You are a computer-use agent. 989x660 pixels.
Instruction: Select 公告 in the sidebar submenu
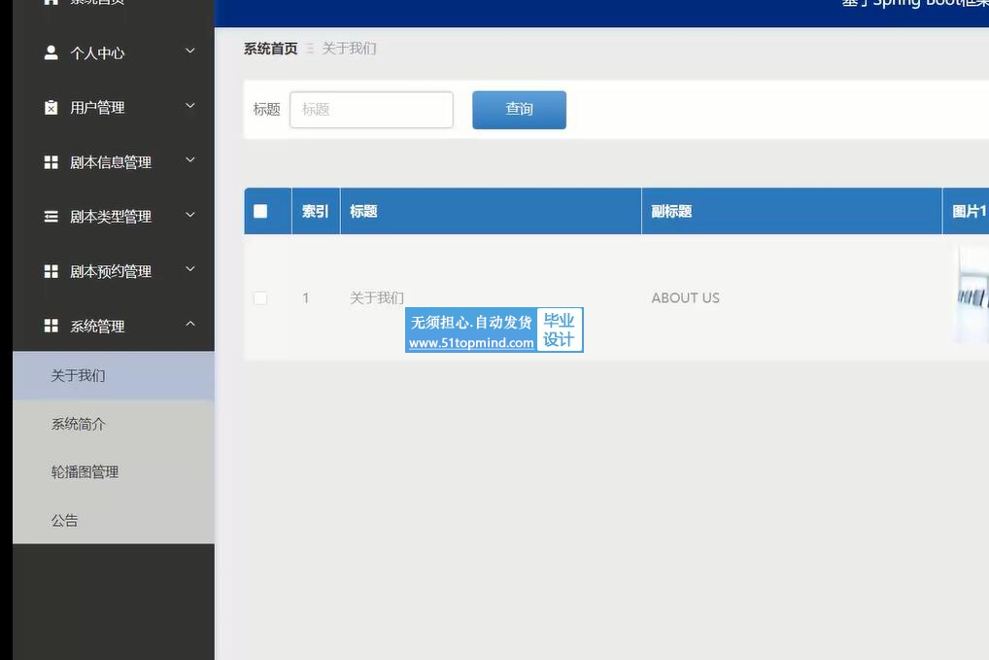pos(114,521)
